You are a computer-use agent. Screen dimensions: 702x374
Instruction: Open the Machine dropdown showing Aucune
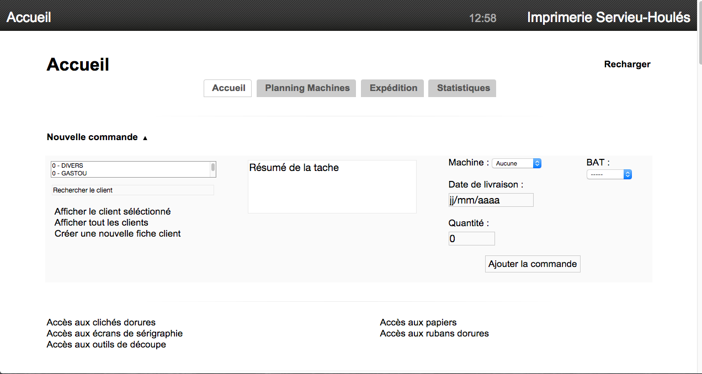pyautogui.click(x=516, y=163)
